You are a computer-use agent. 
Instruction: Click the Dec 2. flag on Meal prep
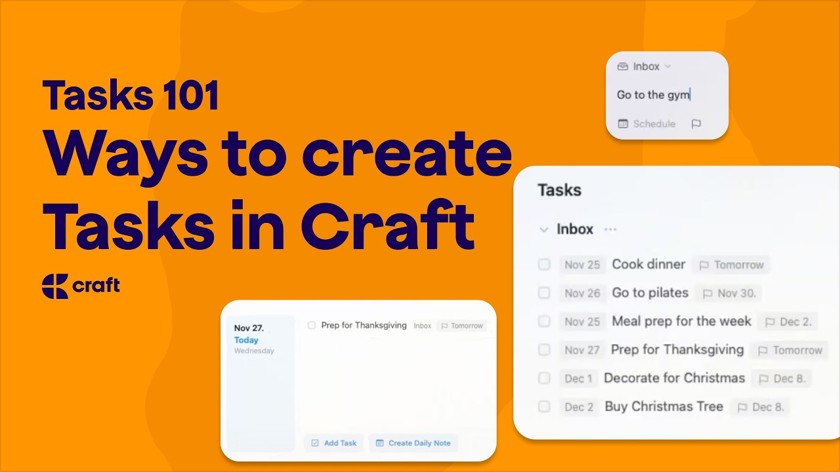(788, 322)
